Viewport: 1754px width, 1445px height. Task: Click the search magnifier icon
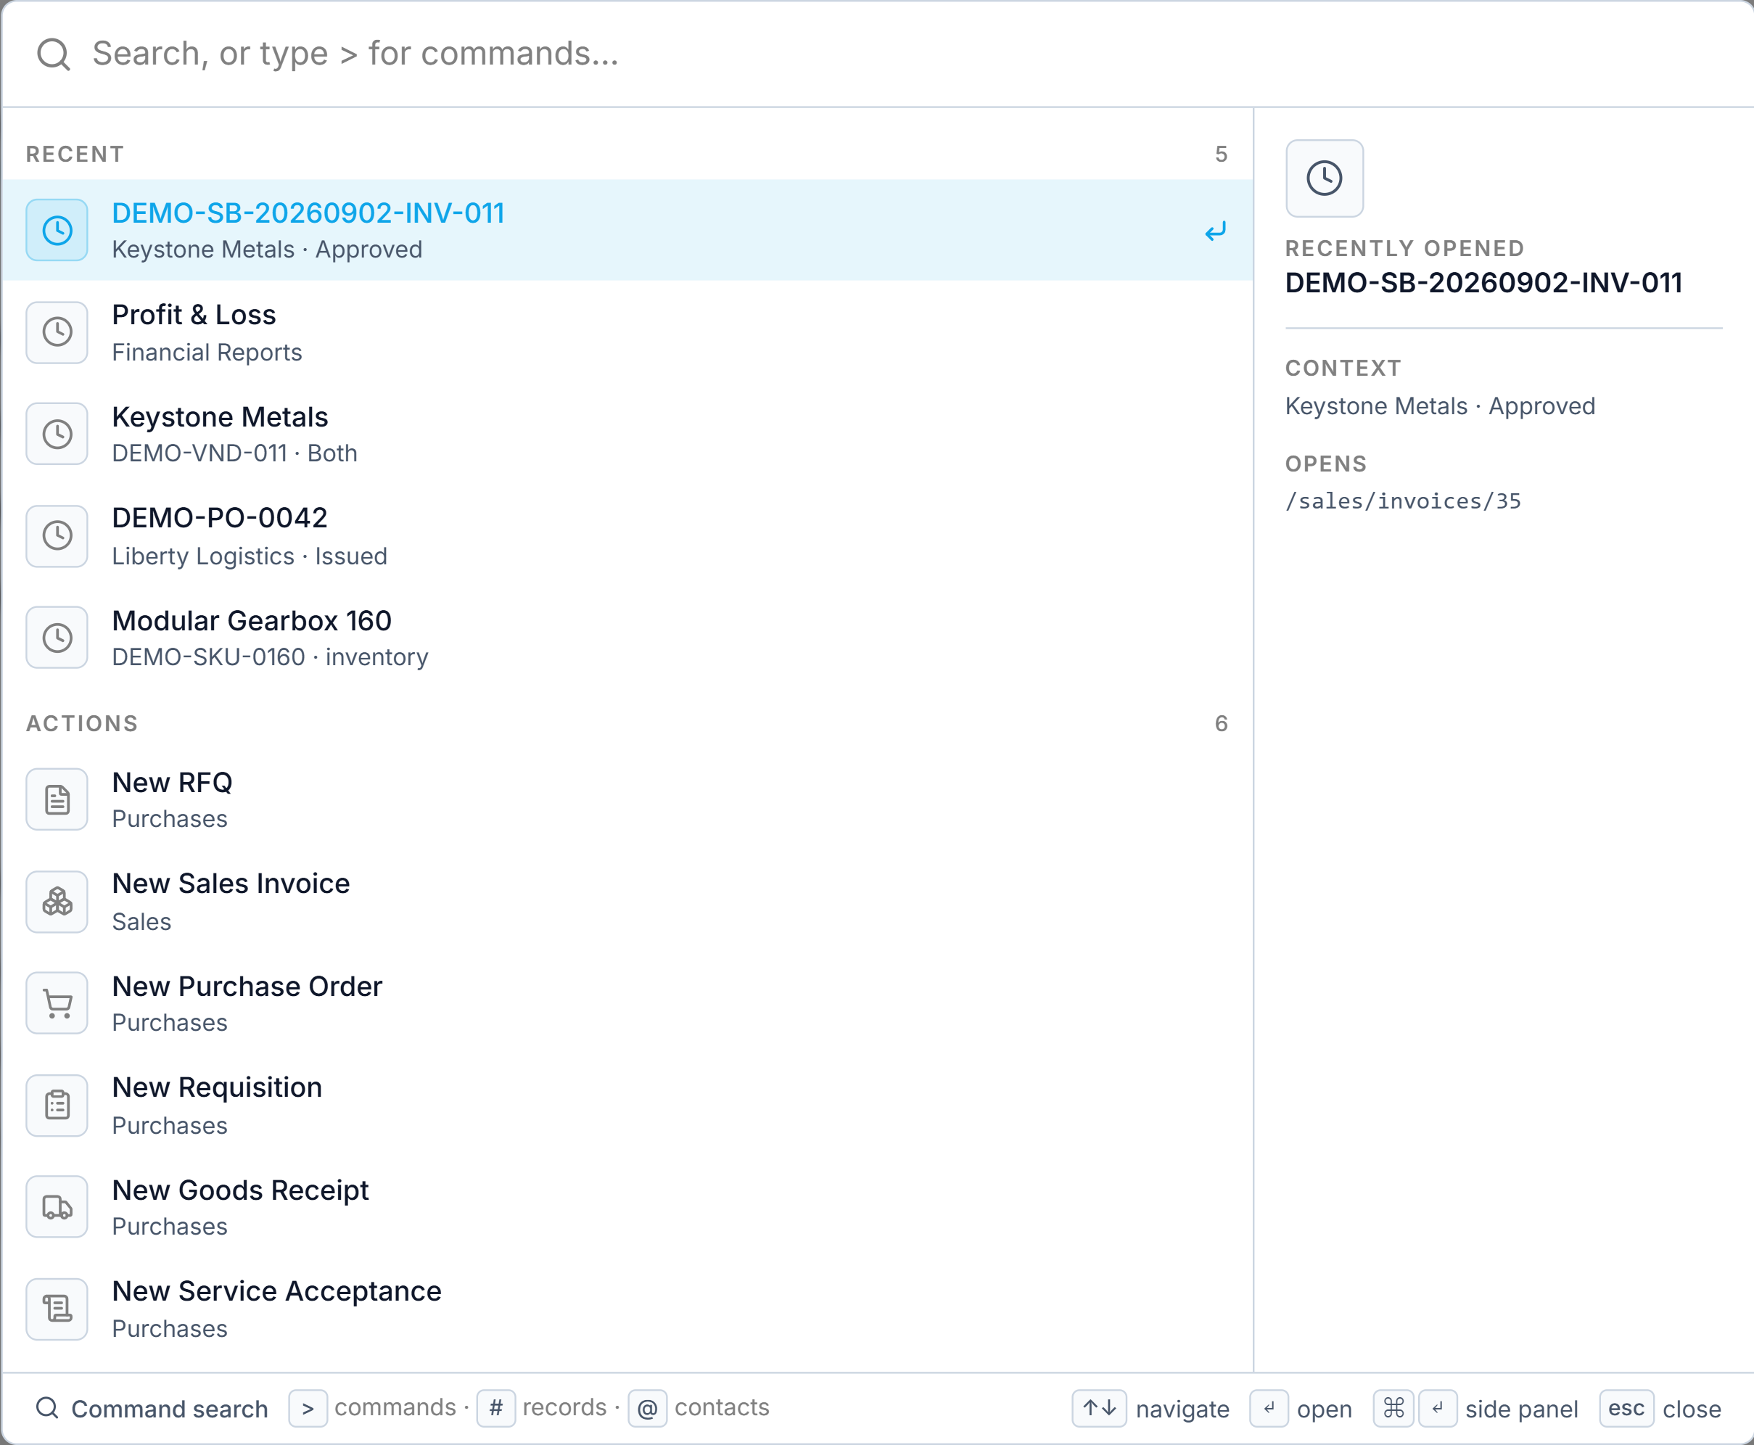pyautogui.click(x=54, y=54)
